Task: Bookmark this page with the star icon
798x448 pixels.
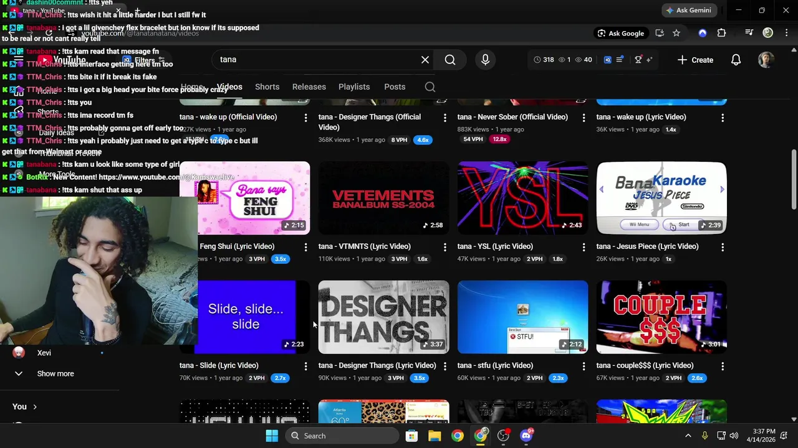Action: [676, 33]
